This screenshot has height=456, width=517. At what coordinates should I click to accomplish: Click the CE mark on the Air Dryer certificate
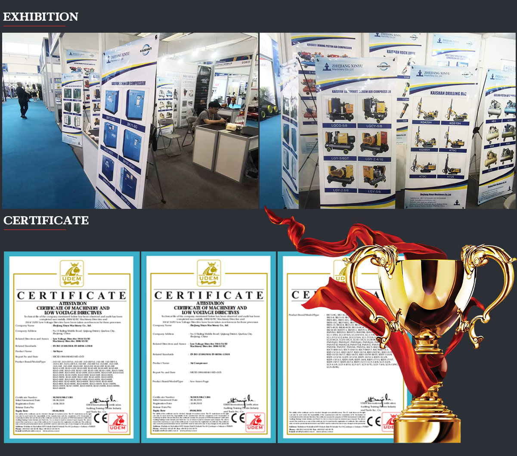click(101, 419)
